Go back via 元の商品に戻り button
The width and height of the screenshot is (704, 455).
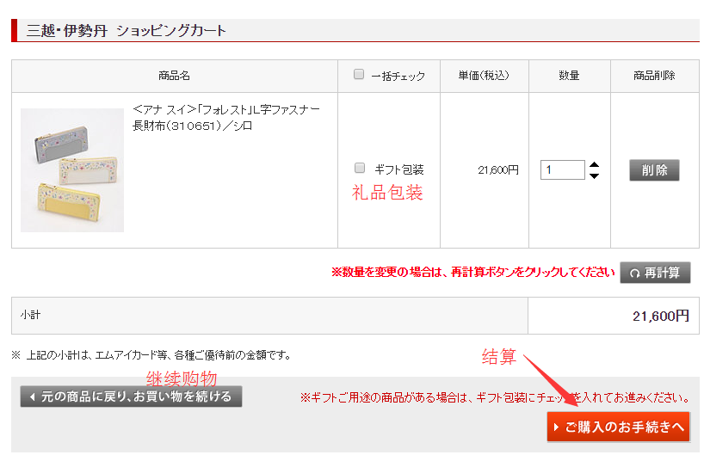131,397
